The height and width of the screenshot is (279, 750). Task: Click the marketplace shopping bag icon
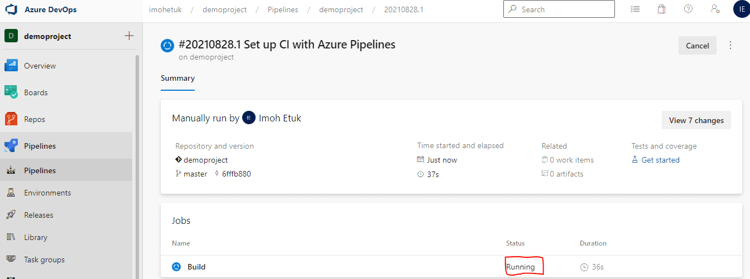[x=661, y=9]
